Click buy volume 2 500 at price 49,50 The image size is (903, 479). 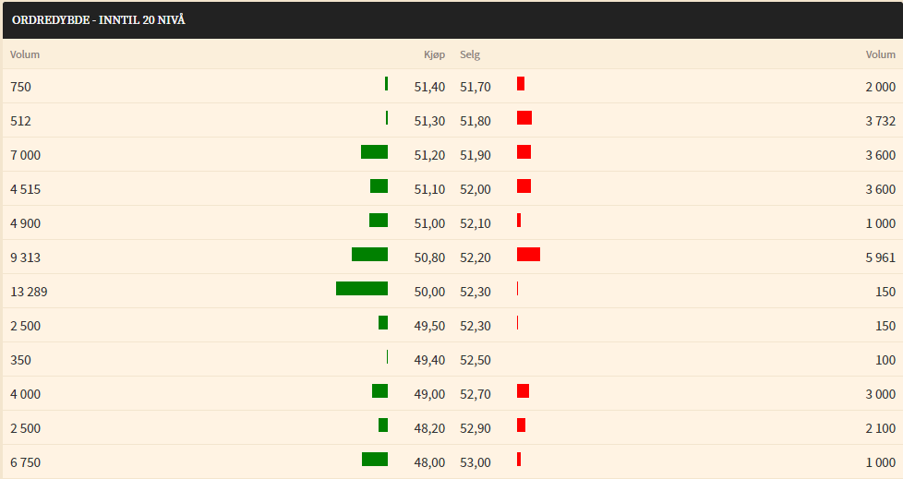(x=25, y=326)
